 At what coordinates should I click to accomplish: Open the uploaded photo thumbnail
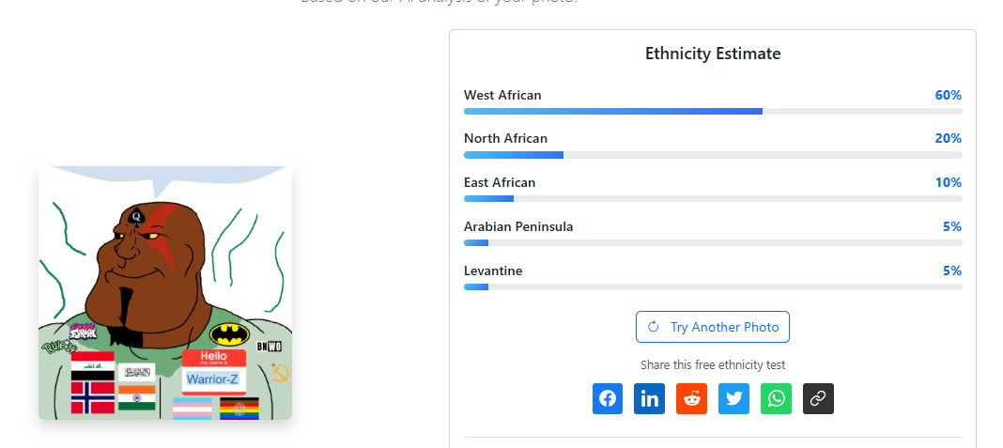[x=165, y=293]
